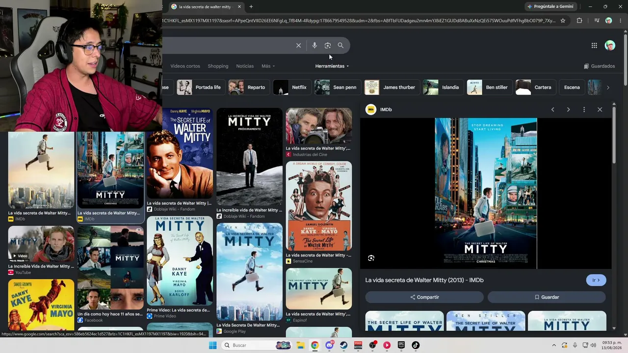Click the Windows taskbar Buscar search box
The height and width of the screenshot is (353, 628).
[x=256, y=345]
